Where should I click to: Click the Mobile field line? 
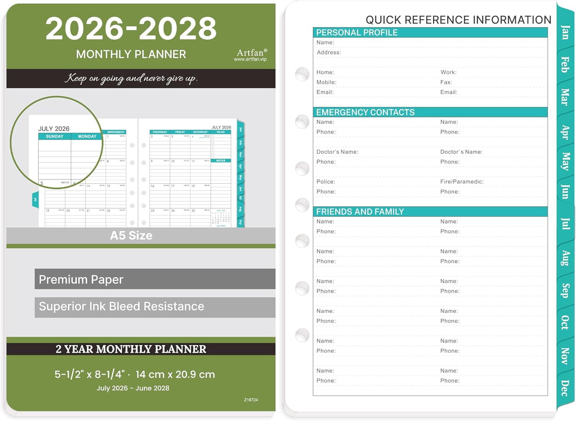[376, 82]
